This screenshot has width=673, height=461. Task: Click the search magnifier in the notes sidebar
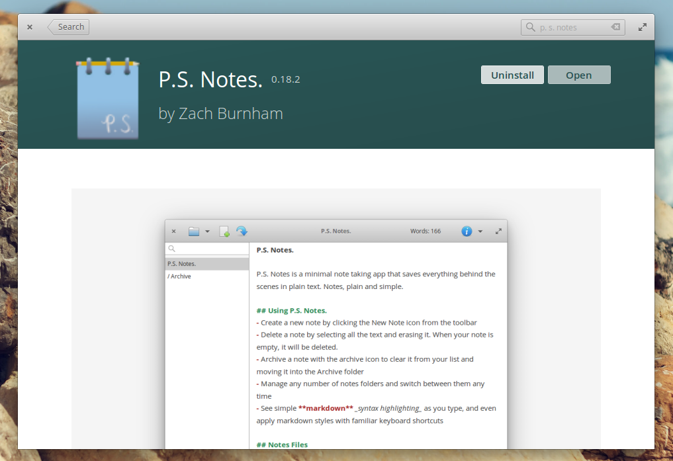pos(172,248)
